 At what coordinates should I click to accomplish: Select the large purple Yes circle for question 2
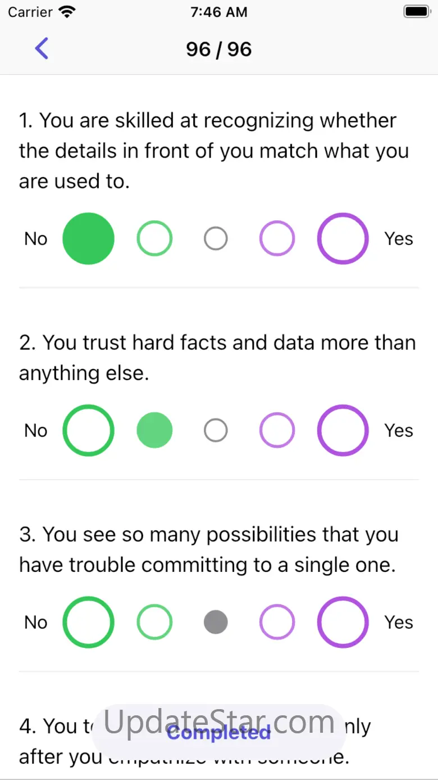[343, 430]
